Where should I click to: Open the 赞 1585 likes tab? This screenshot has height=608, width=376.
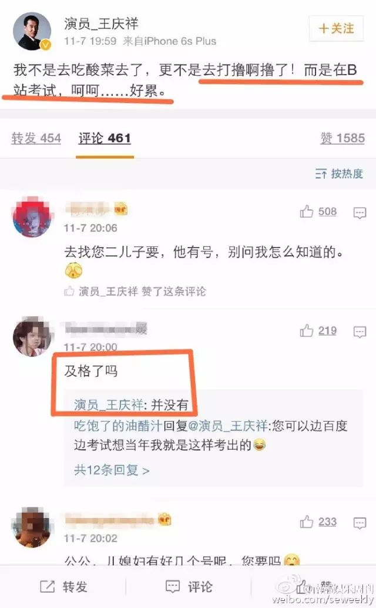pos(343,138)
